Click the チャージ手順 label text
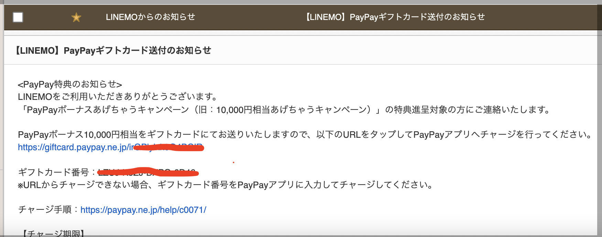 click(45, 210)
